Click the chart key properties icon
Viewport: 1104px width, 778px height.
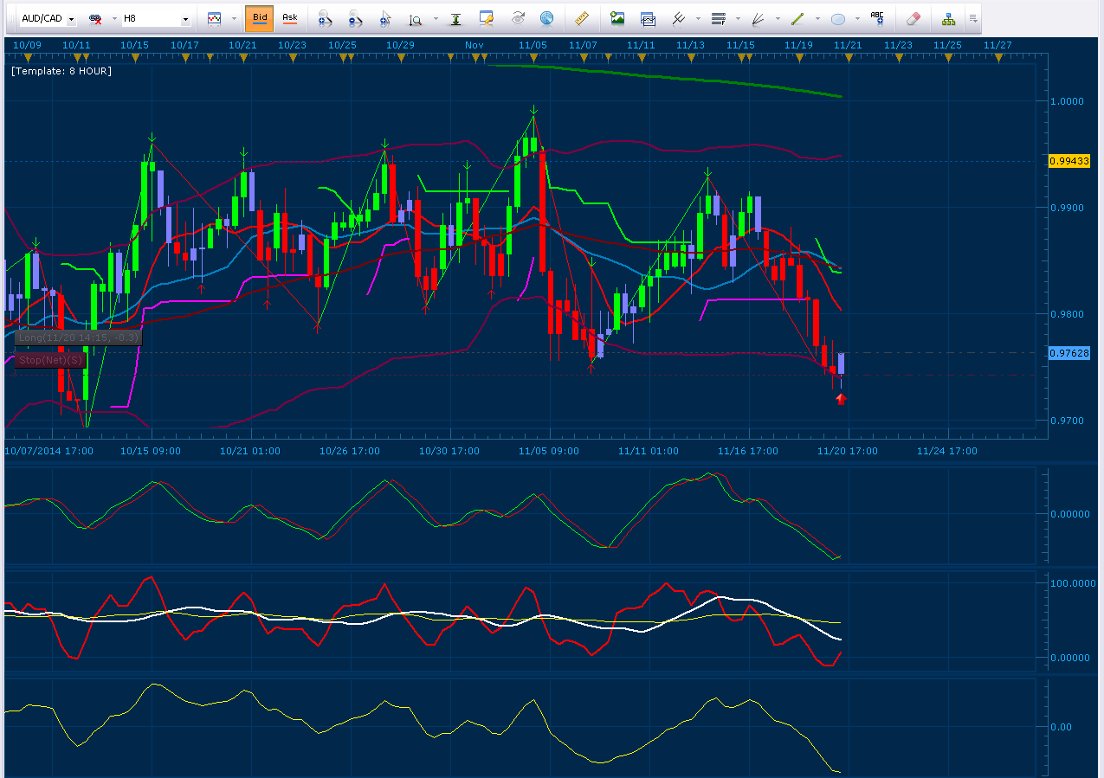click(487, 18)
